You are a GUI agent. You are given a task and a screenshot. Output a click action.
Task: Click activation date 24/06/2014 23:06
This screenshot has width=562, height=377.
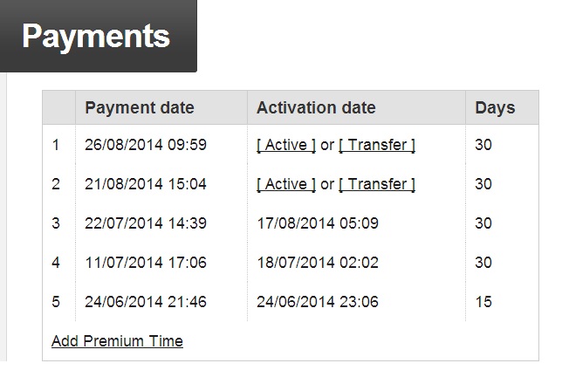(318, 302)
